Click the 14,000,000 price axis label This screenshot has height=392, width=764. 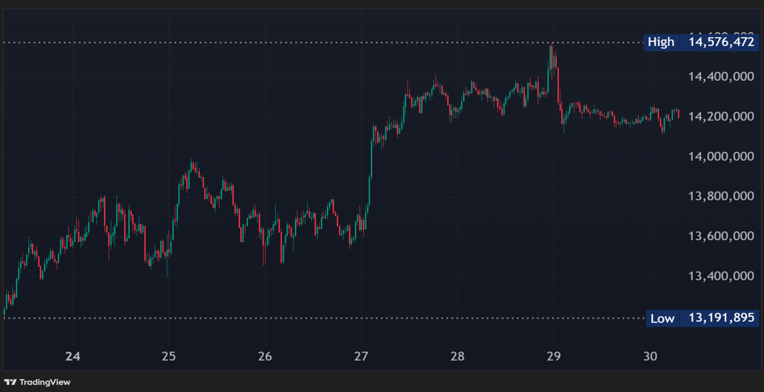[x=720, y=157]
